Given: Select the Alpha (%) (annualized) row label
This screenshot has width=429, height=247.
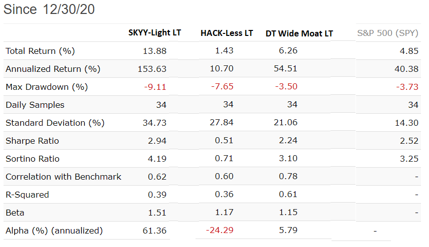Looking at the screenshot, I should pyautogui.click(x=54, y=231).
